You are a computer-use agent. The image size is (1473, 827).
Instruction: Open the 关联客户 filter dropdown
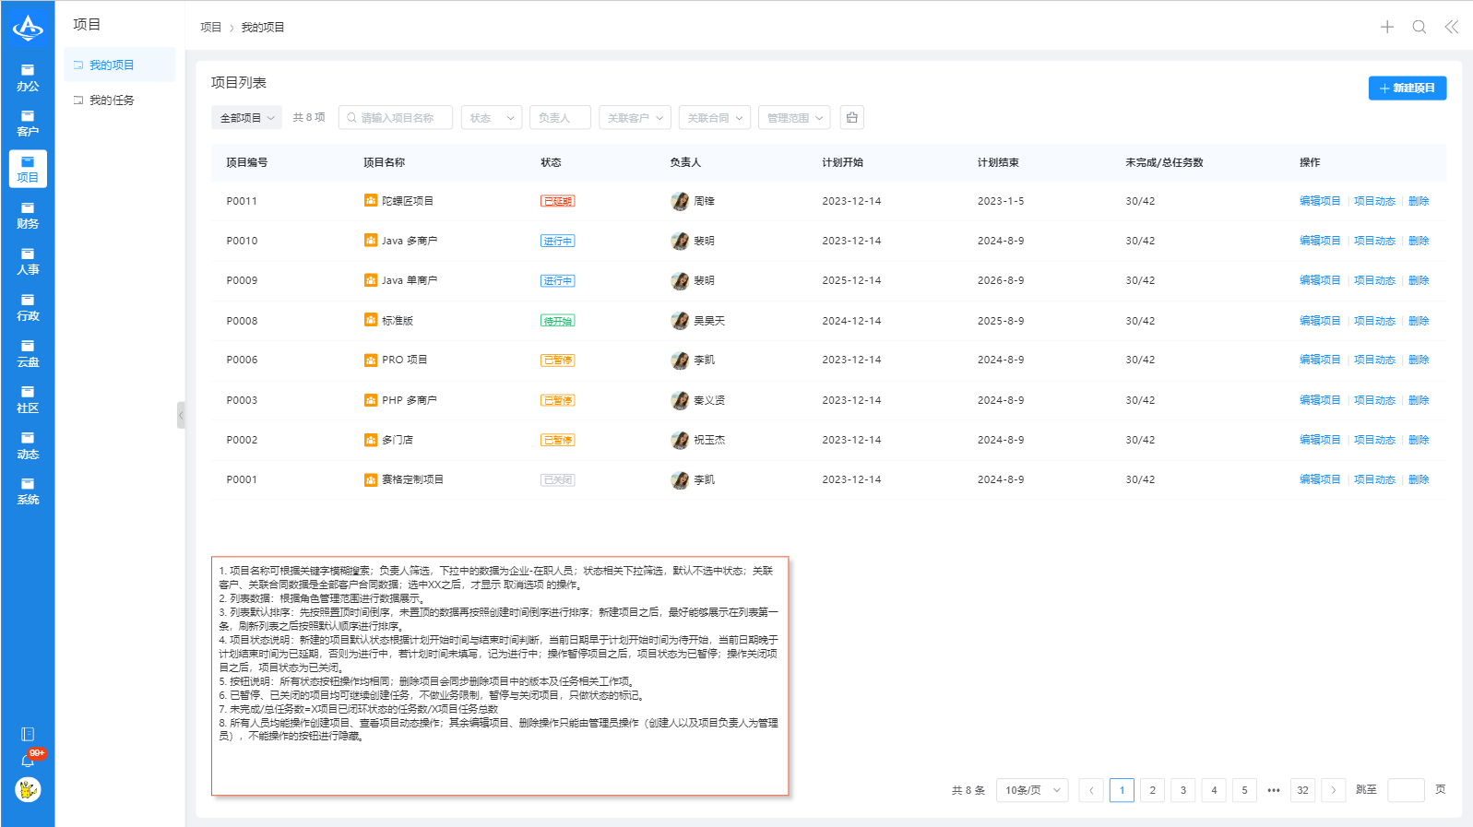(x=635, y=117)
